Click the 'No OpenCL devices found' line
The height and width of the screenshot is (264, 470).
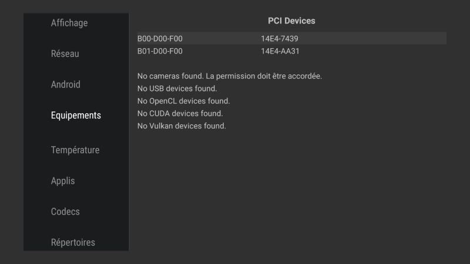pyautogui.click(x=183, y=101)
